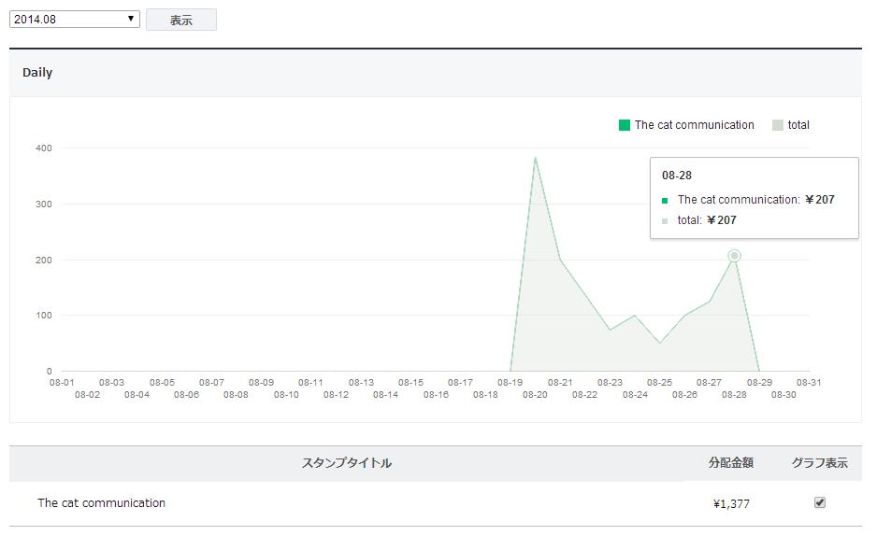Toggle the グラフ表示 checkbox for The cat communication
This screenshot has width=877, height=536.
820,502
